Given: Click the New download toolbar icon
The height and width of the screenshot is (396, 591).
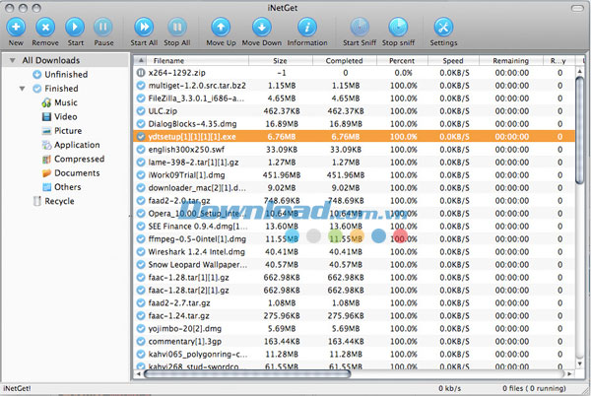Looking at the screenshot, I should [16, 28].
